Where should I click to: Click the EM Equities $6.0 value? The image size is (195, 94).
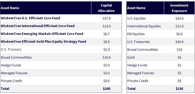click(x=179, y=34)
